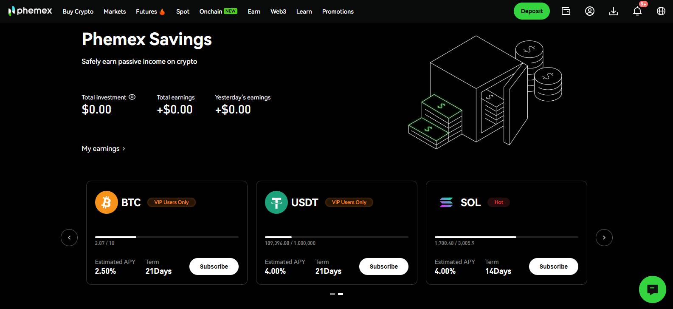
Task: Click the green Deposit button
Action: [x=532, y=11]
